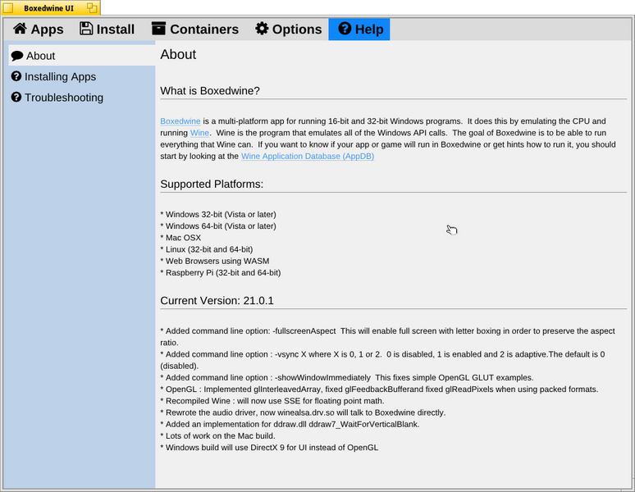Select the About sidebar entry
Screen dimensions: 635x492
point(82,56)
